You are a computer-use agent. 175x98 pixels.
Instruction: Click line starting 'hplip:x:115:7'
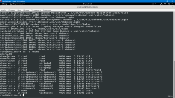[45, 24]
